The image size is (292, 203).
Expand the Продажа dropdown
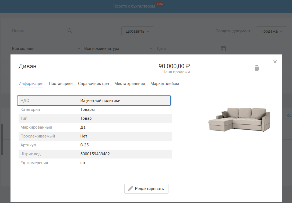[x=271, y=31]
